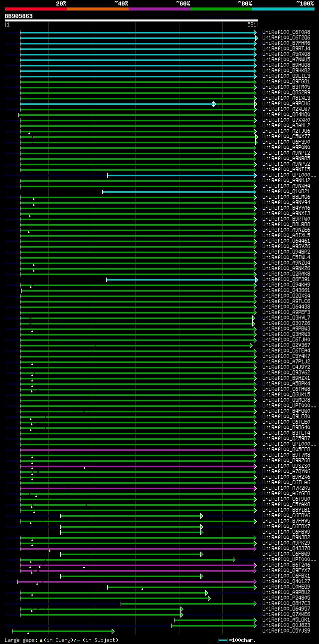Image resolution: width=319 pixels, height=644 pixels.
Task: Select hit label UniRef100_B4FQW0
Action: click(286, 411)
